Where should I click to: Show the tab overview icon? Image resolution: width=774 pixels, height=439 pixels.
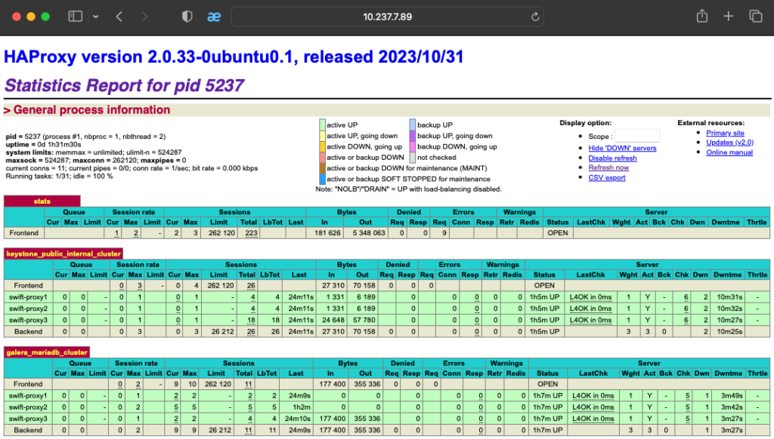click(x=756, y=17)
